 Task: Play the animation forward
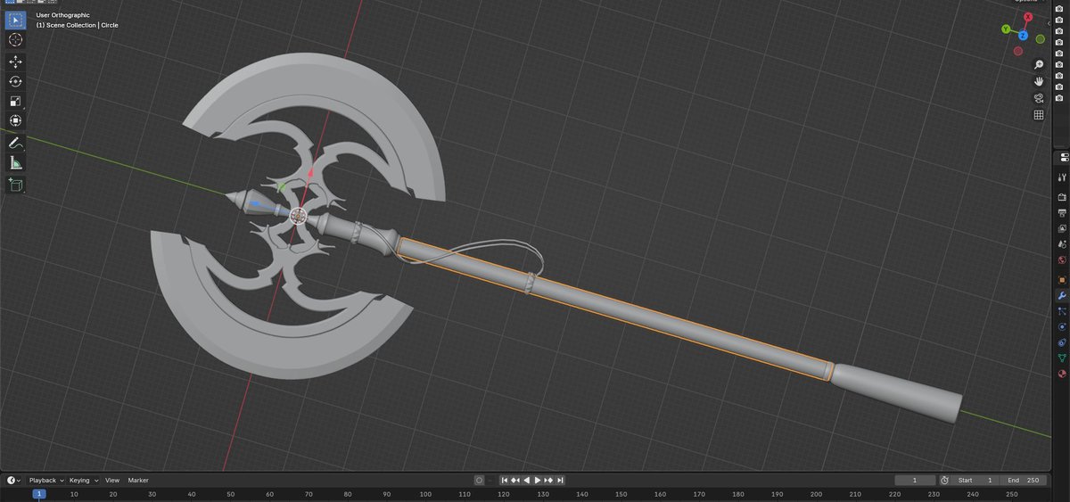click(x=538, y=480)
